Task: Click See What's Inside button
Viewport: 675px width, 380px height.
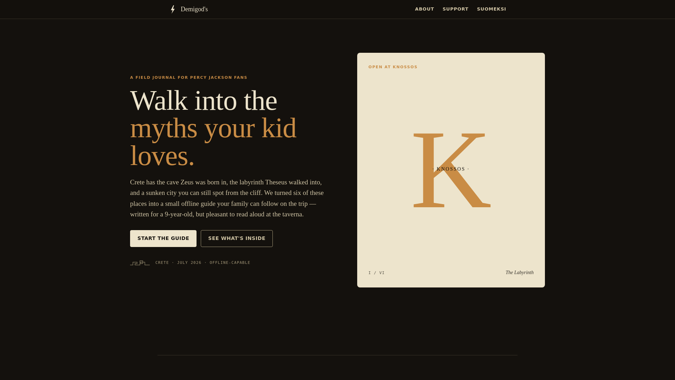Action: [237, 239]
